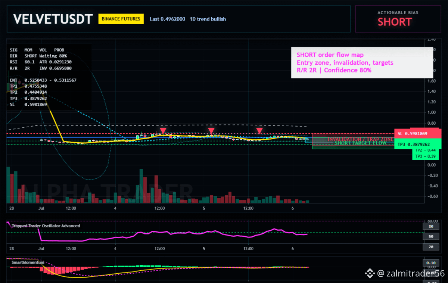Click the SmartMomentum indicator label
The image size is (448, 283).
coord(28,262)
